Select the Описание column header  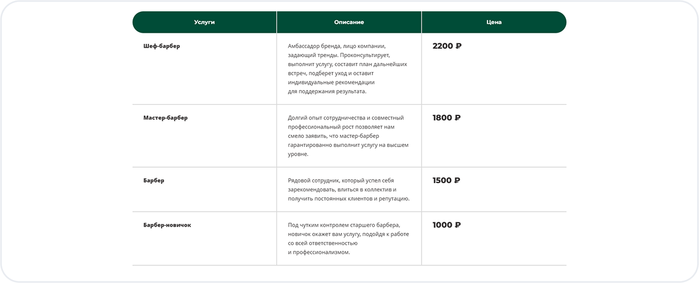pos(349,22)
